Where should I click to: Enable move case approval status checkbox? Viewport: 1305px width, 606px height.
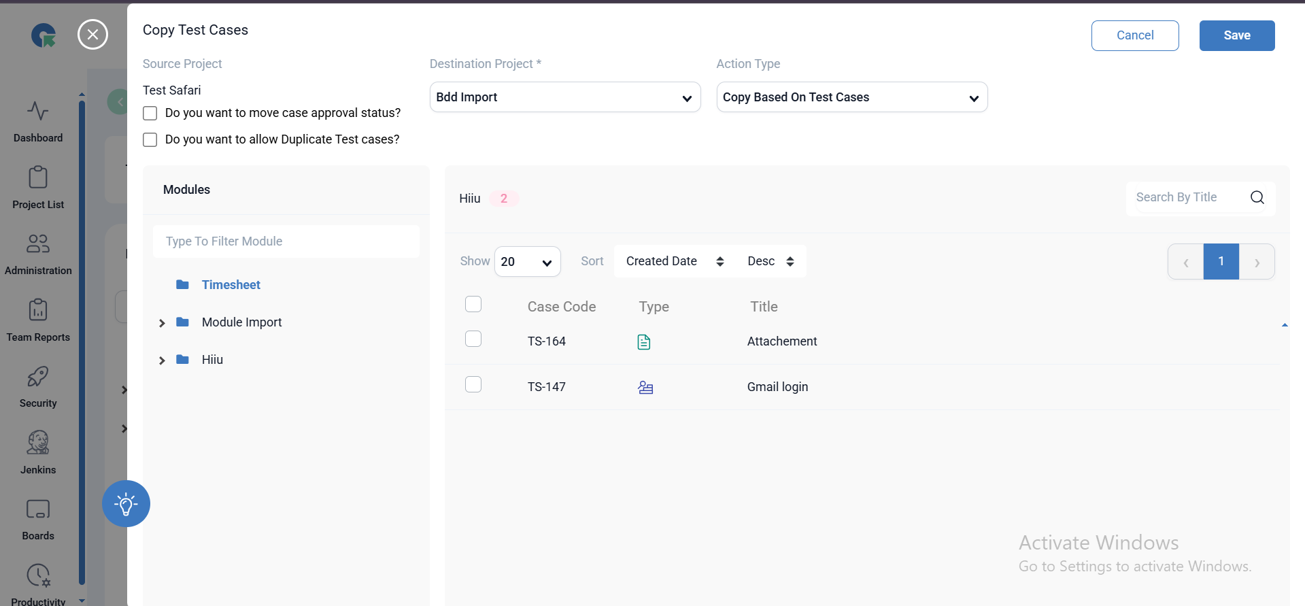(150, 114)
